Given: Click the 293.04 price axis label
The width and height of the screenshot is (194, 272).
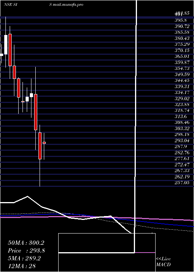Looking at the screenshot, I should pyautogui.click(x=182, y=141).
